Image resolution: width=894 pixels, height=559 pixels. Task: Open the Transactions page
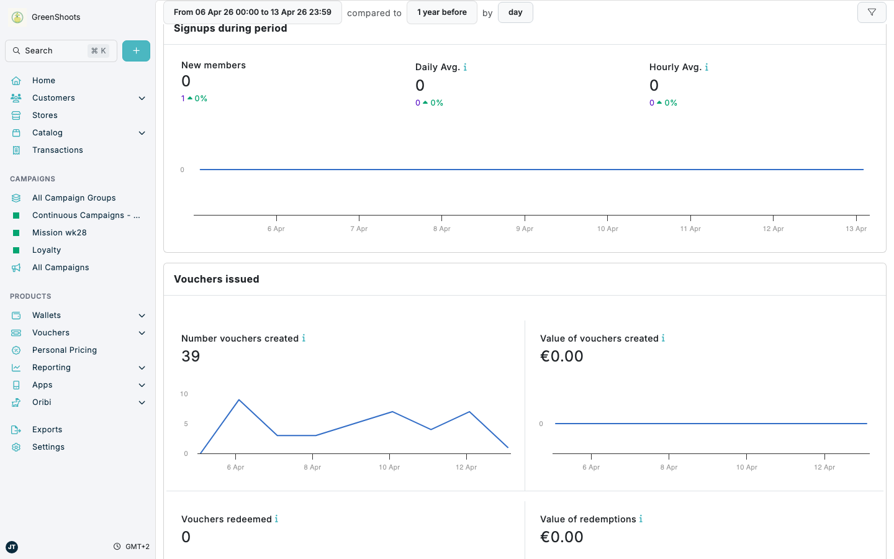point(57,150)
